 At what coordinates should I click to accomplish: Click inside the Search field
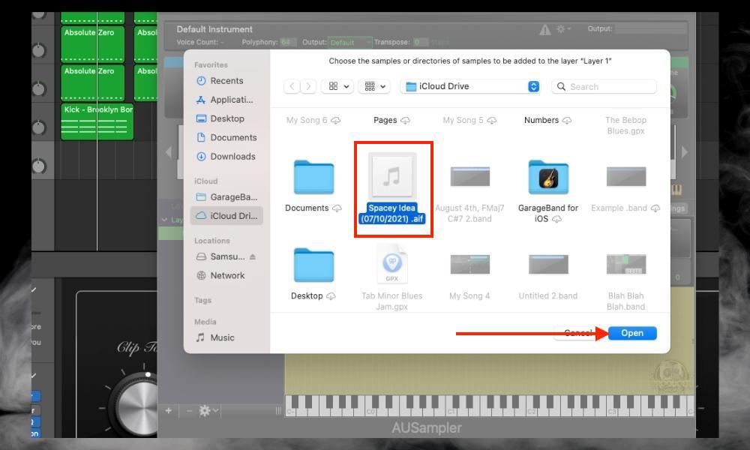[x=604, y=86]
